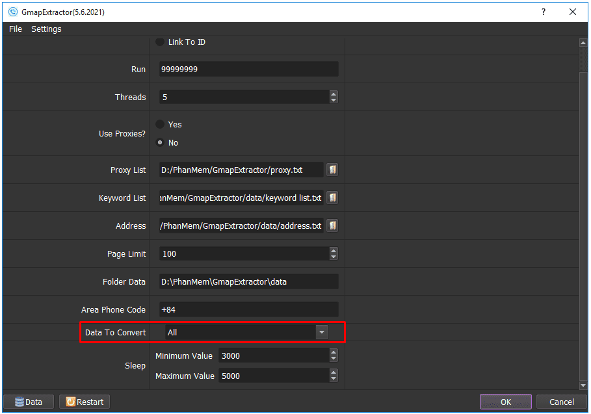
Task: Click the title bar help question mark
Action: click(x=543, y=12)
